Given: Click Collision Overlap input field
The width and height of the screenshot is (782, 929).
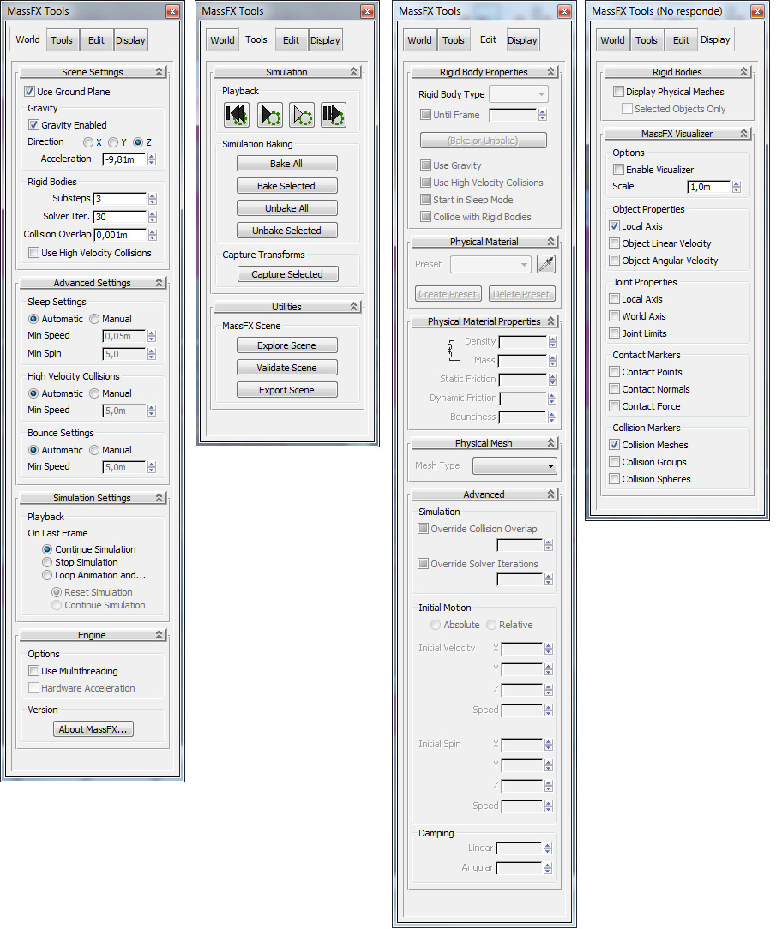Looking at the screenshot, I should coord(120,235).
